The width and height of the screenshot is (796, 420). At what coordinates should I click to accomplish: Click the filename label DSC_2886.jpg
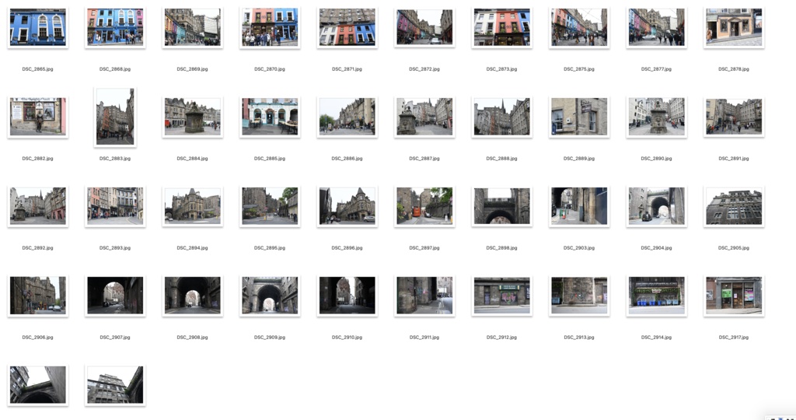[x=347, y=159]
